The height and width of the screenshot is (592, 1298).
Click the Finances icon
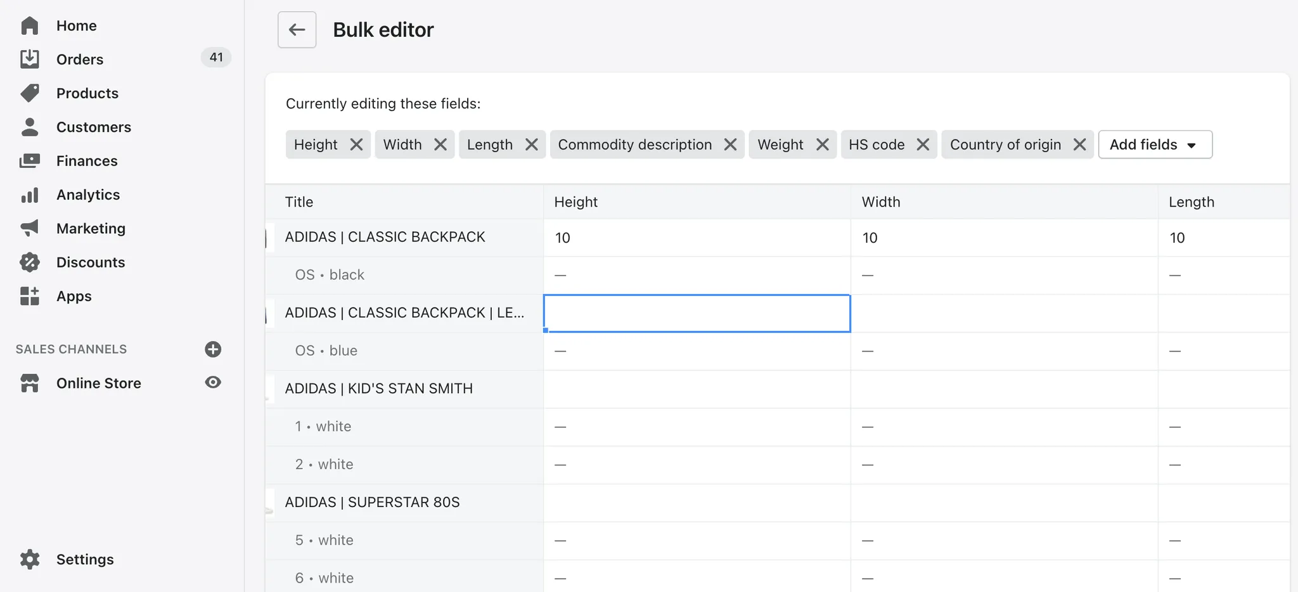30,161
